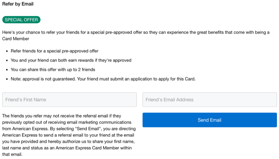Click the share with 2 friends bullet
This screenshot has width=279, height=159.
click(53, 70)
